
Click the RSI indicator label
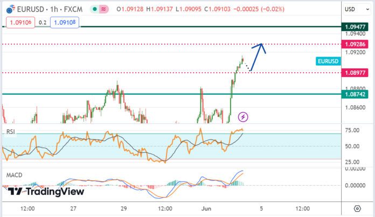pos(11,132)
